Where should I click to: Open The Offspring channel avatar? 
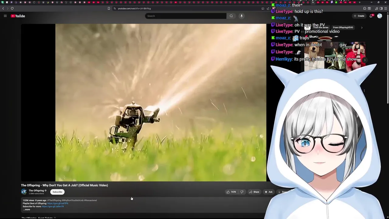click(24, 192)
